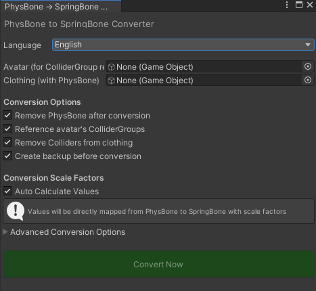The image size is (316, 291).
Task: Open the Language dropdown set to English
Action: click(x=183, y=45)
